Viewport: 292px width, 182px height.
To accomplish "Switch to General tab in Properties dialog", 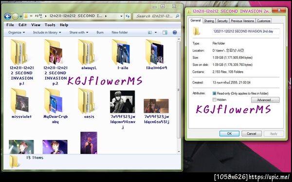I will point(195,20).
